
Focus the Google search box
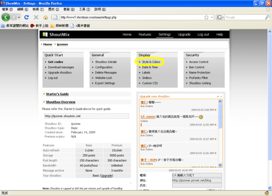245,17
